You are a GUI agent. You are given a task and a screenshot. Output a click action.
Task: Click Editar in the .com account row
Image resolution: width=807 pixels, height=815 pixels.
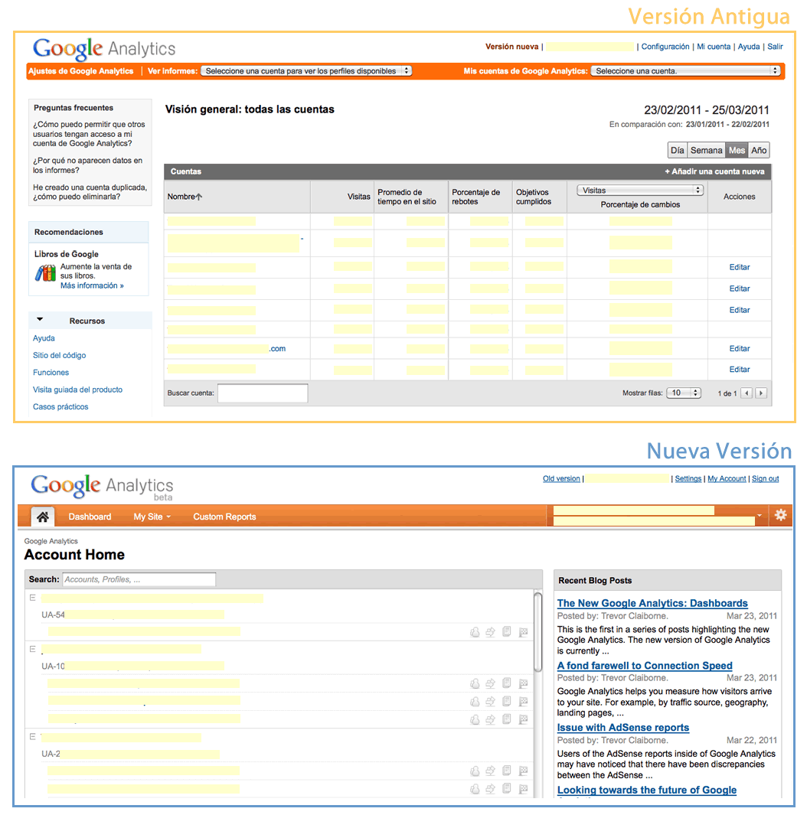point(740,349)
